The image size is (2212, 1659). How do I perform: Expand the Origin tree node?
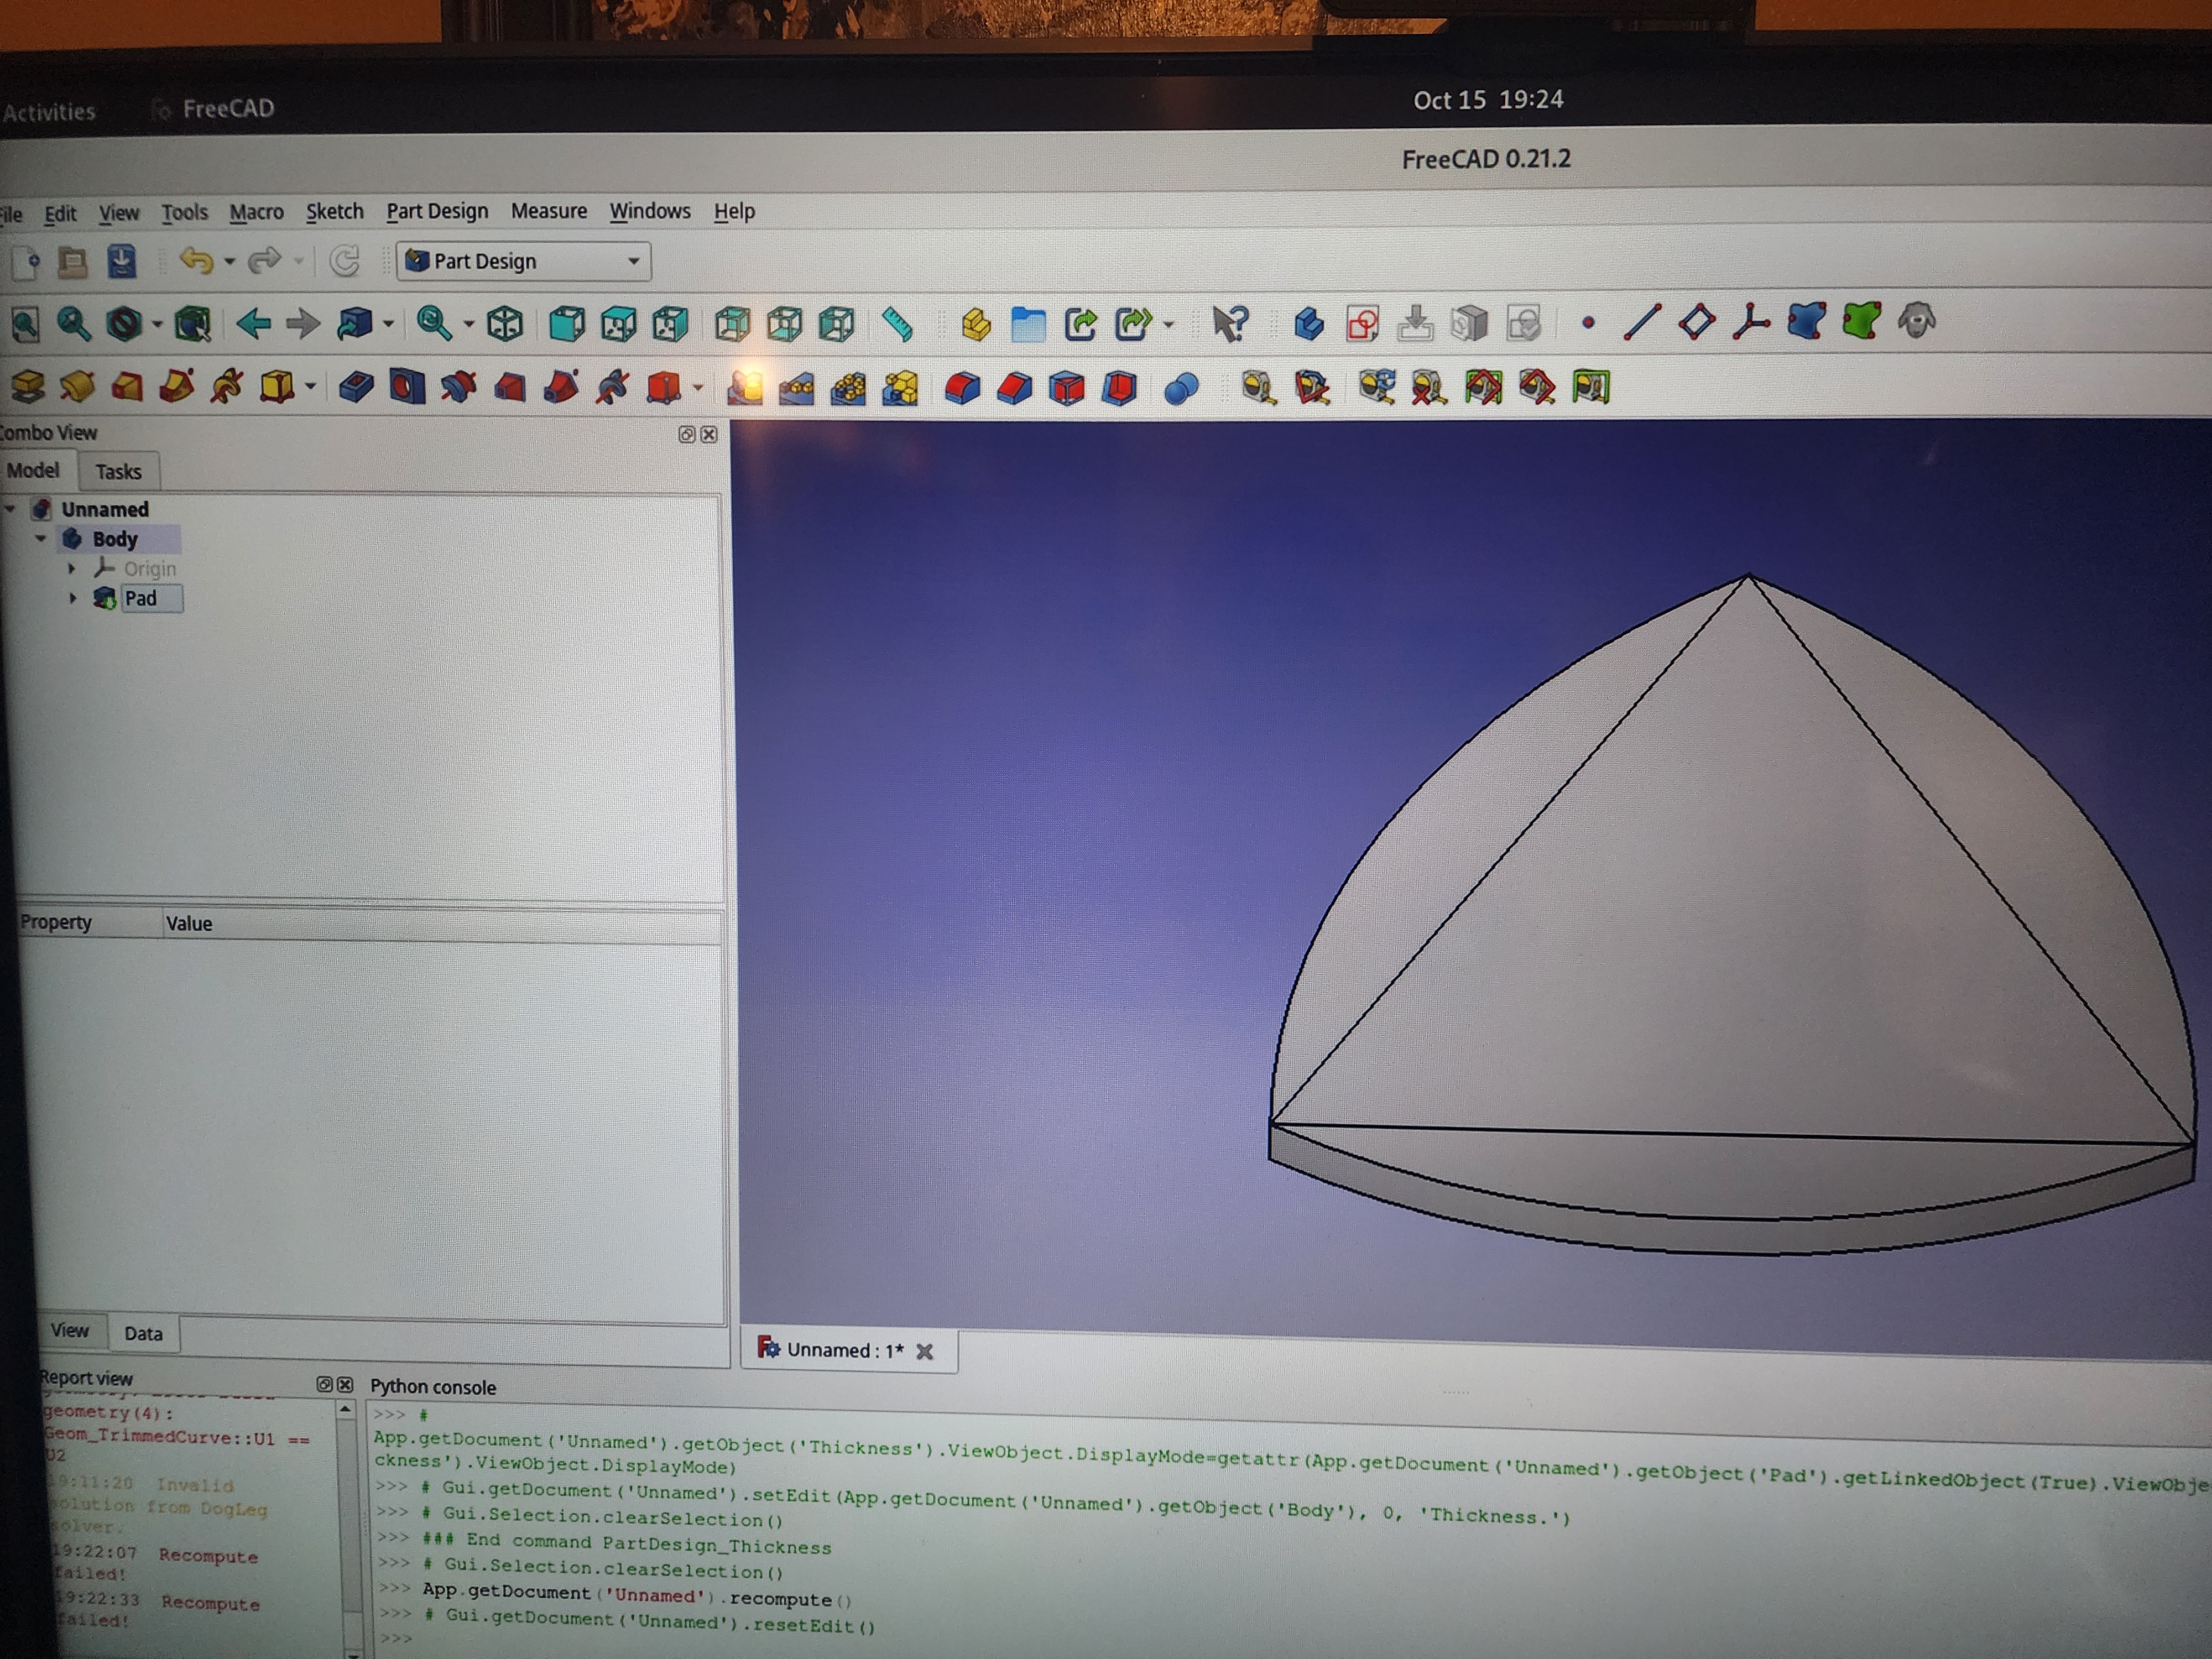click(72, 568)
